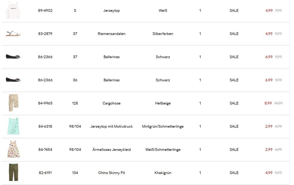Click article number 89-4902
This screenshot has height=185, width=294.
45,11
